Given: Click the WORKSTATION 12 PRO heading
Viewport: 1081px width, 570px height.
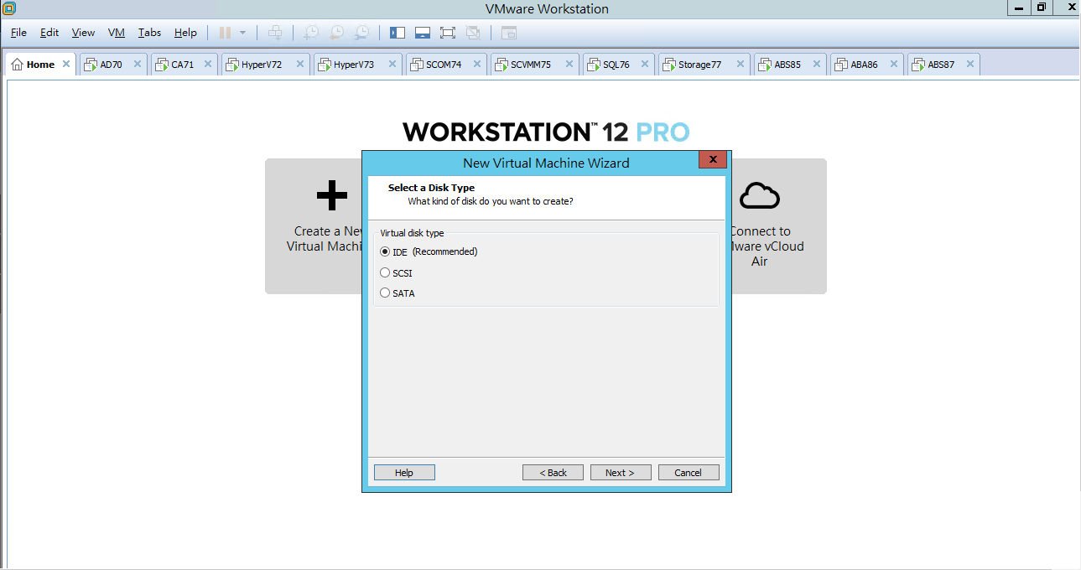Looking at the screenshot, I should click(x=546, y=132).
